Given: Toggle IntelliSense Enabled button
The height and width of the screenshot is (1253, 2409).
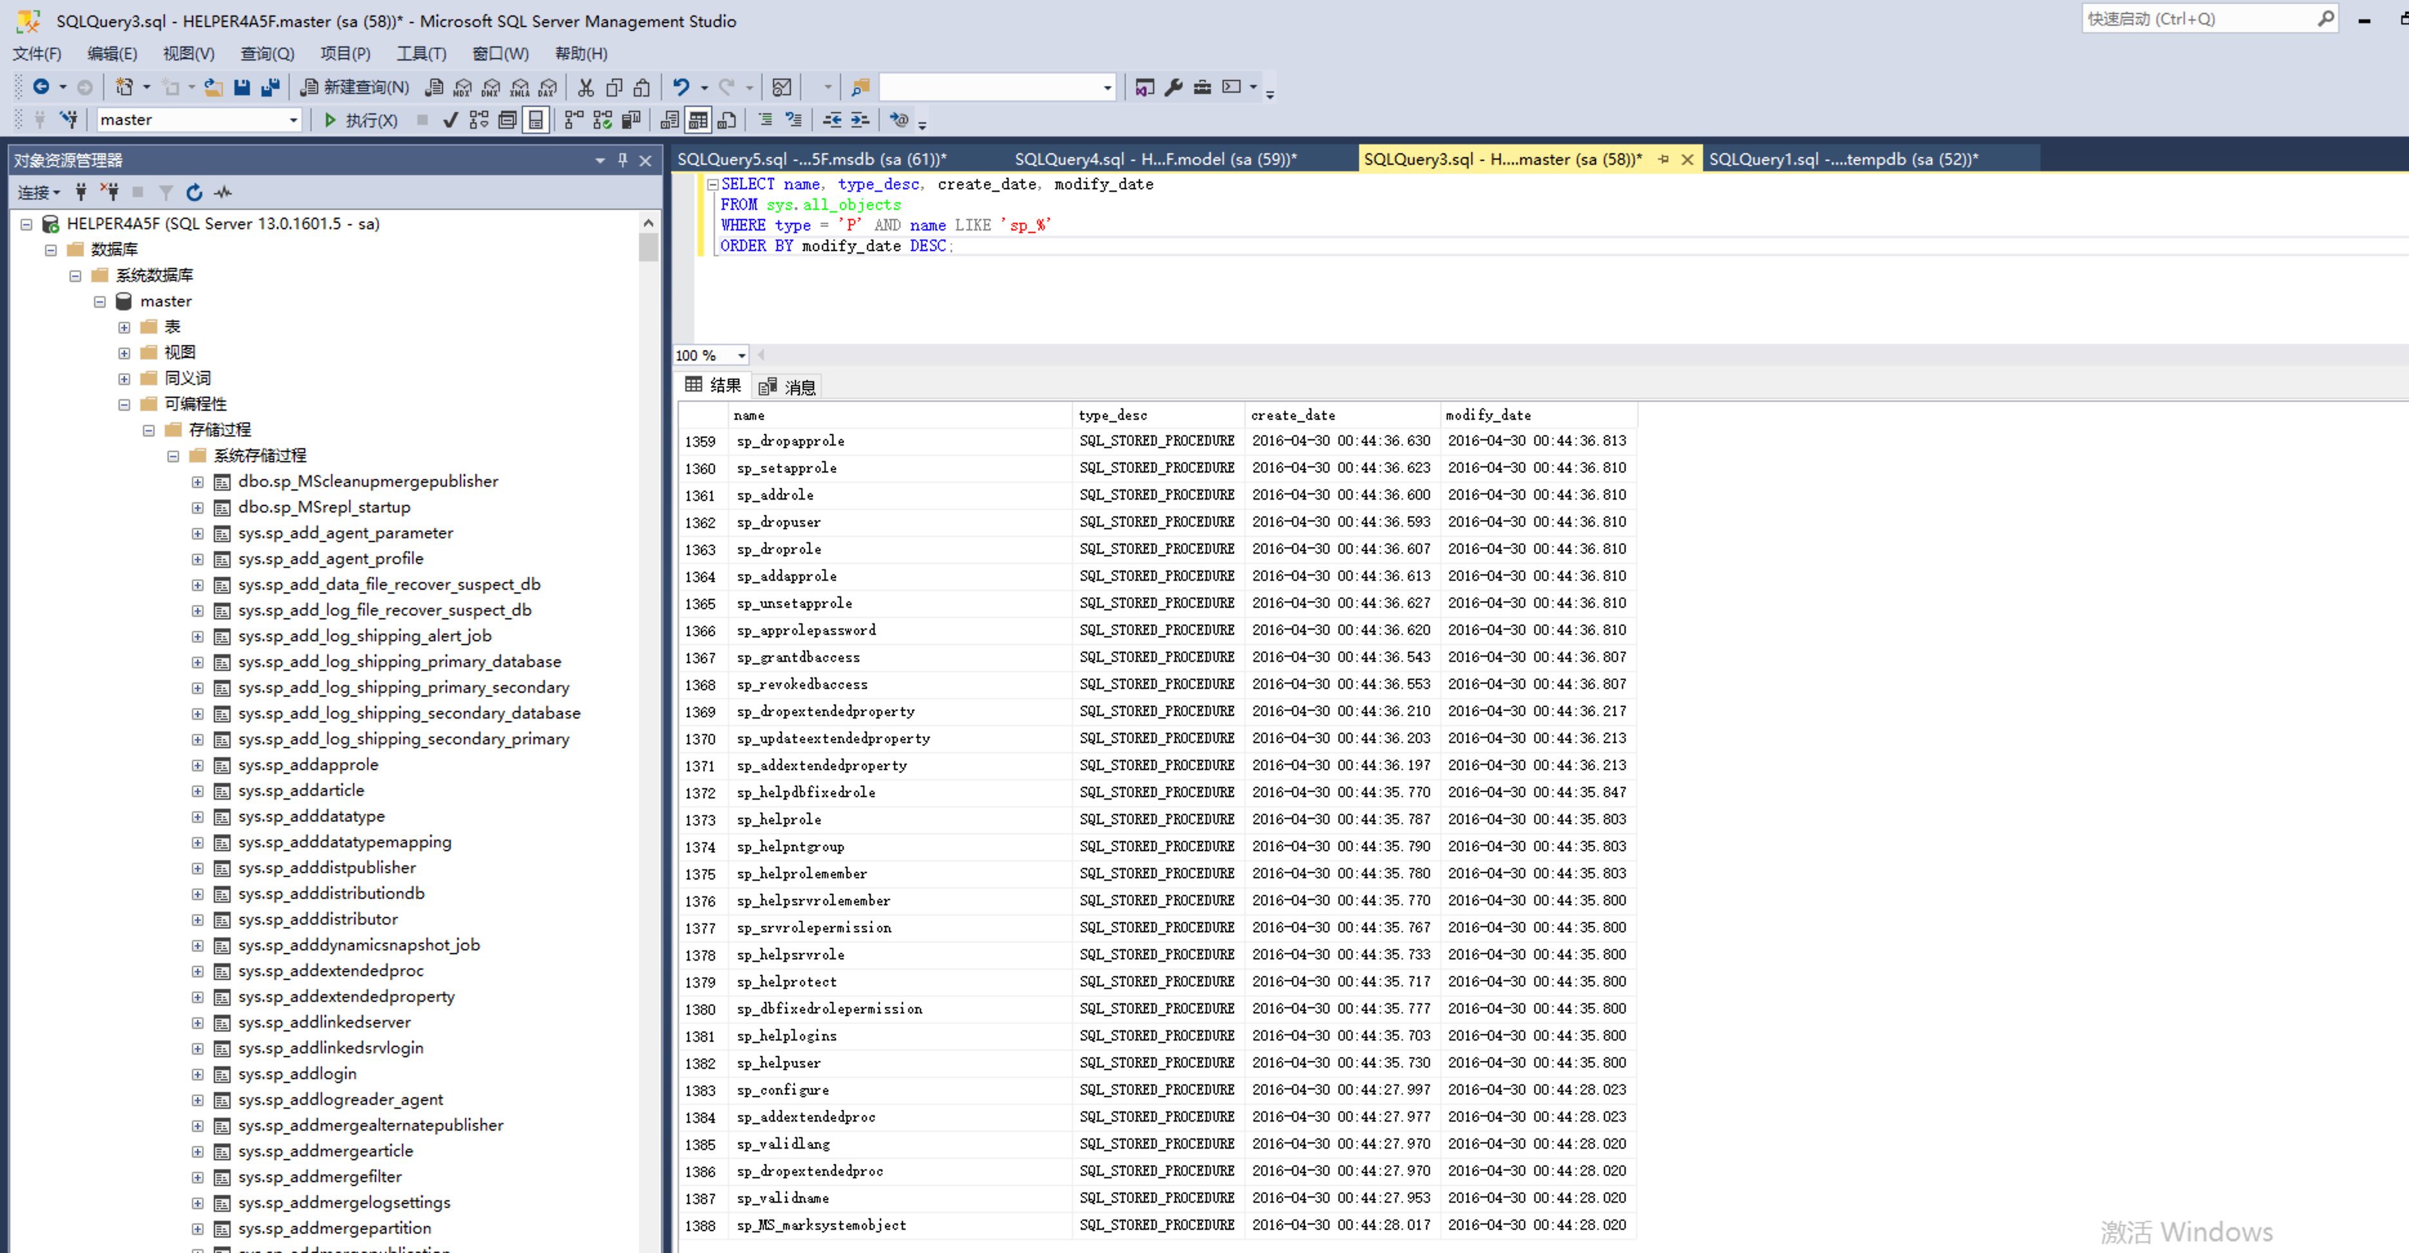Looking at the screenshot, I should (535, 120).
